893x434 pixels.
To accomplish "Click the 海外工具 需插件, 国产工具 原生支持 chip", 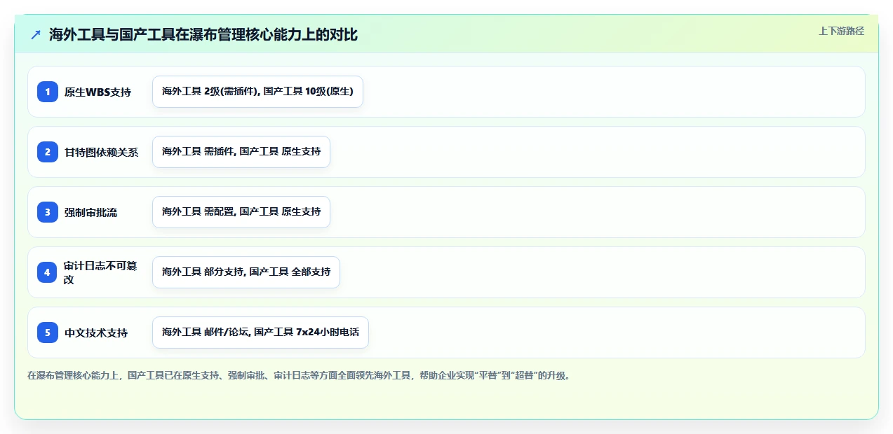I will [241, 152].
